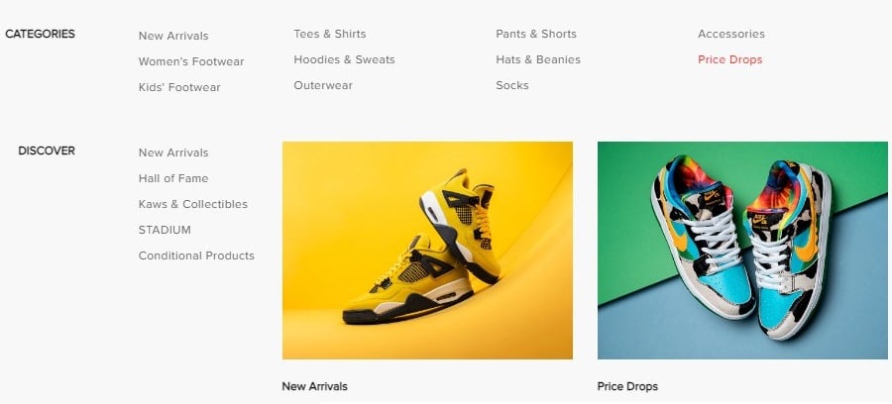Open New Arrivals under Discover
This screenshot has height=404, width=892.
tap(172, 152)
